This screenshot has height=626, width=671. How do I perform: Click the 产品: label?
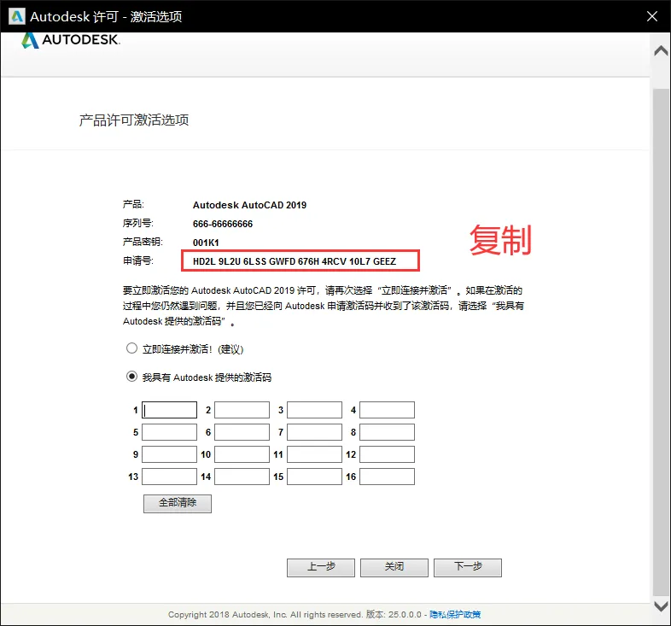click(x=133, y=204)
